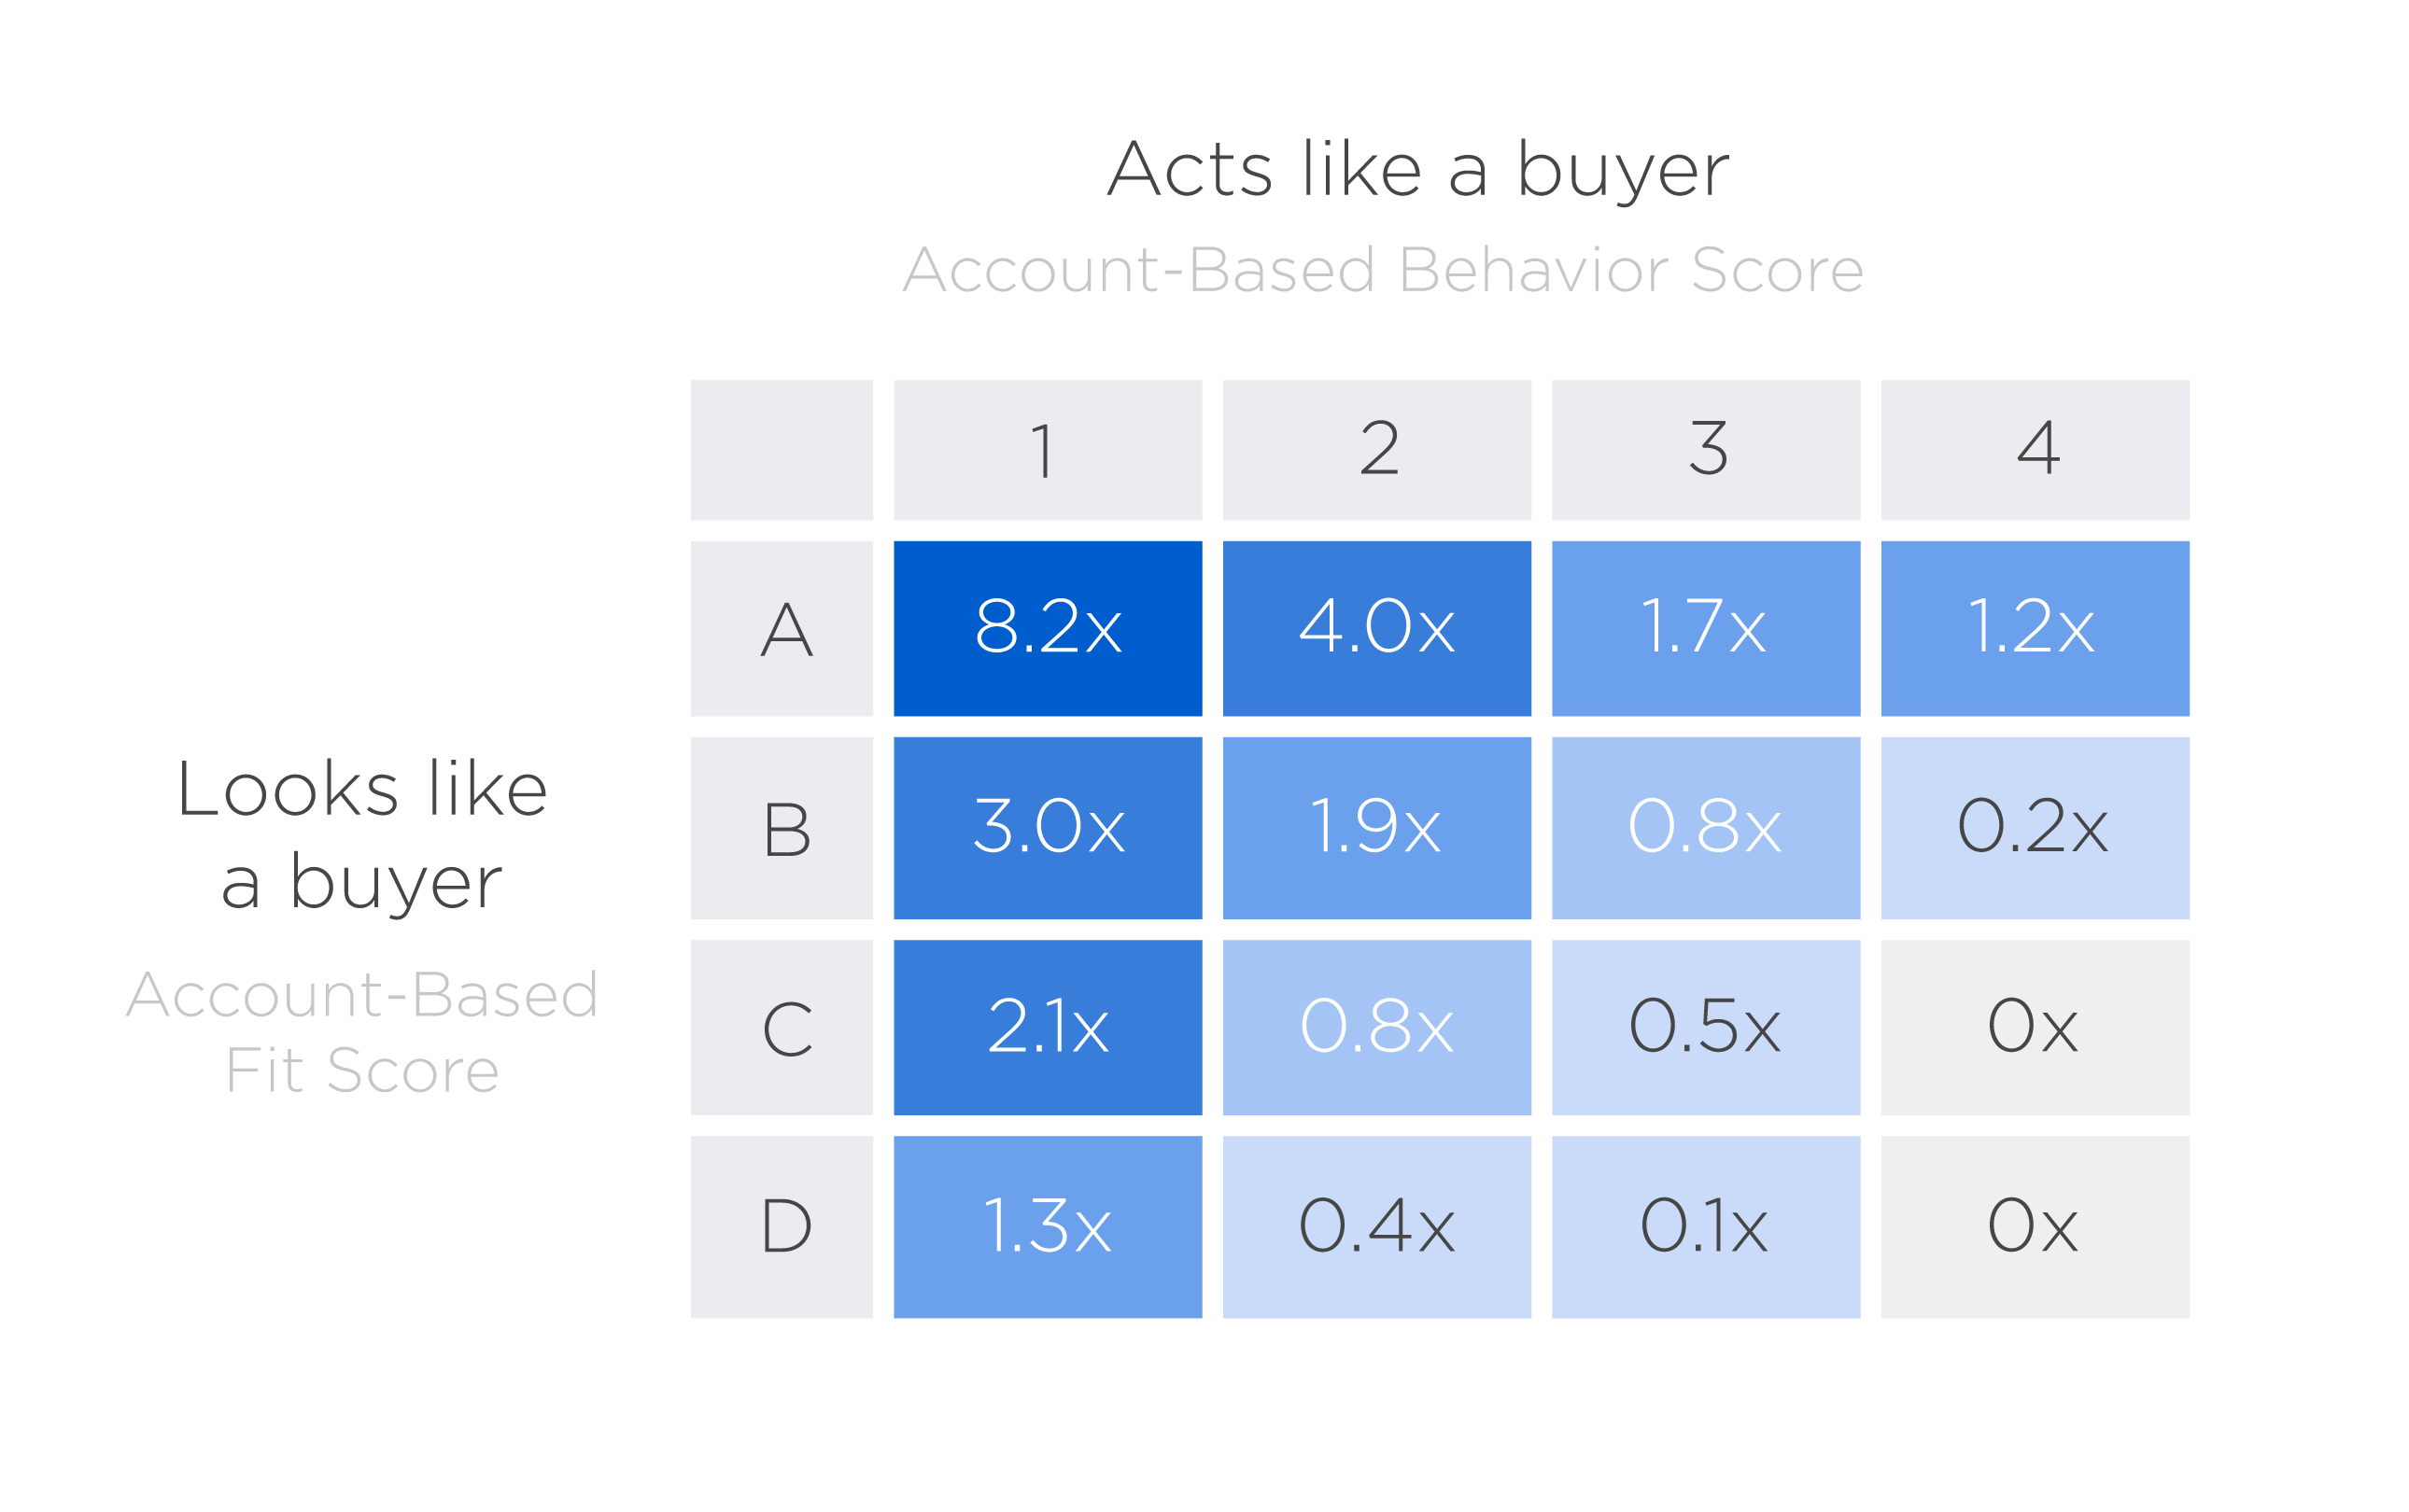2409x1512 pixels.
Task: Click the Account-Based Behavior Score subtitle
Action: (1383, 270)
